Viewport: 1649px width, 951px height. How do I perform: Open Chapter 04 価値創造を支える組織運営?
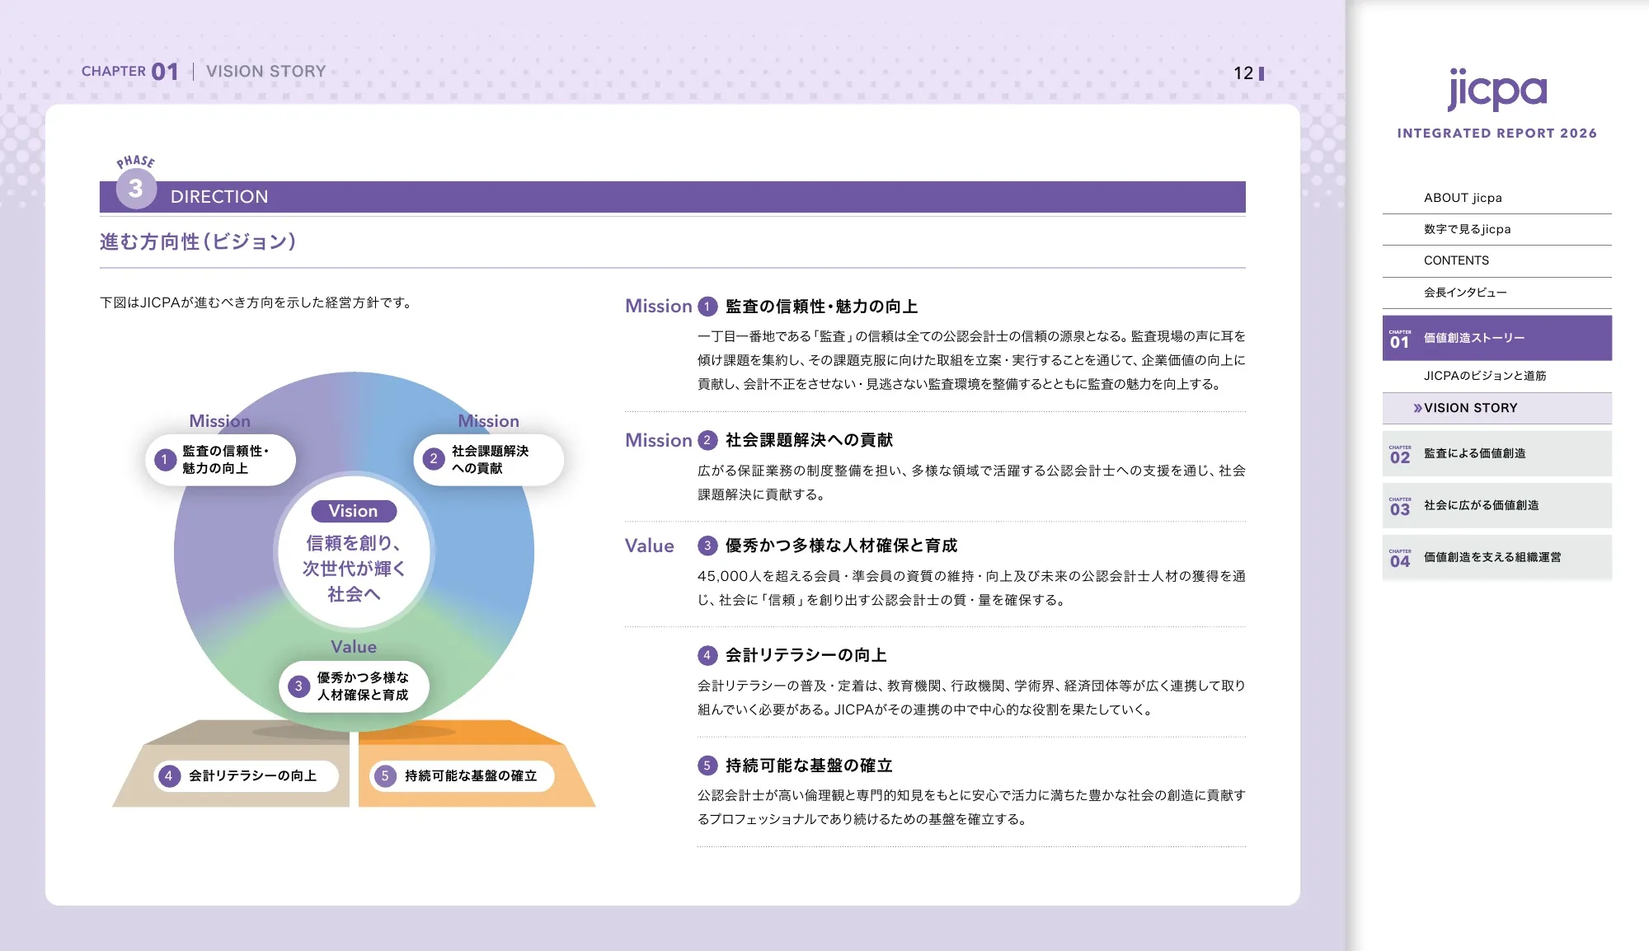tap(1496, 557)
